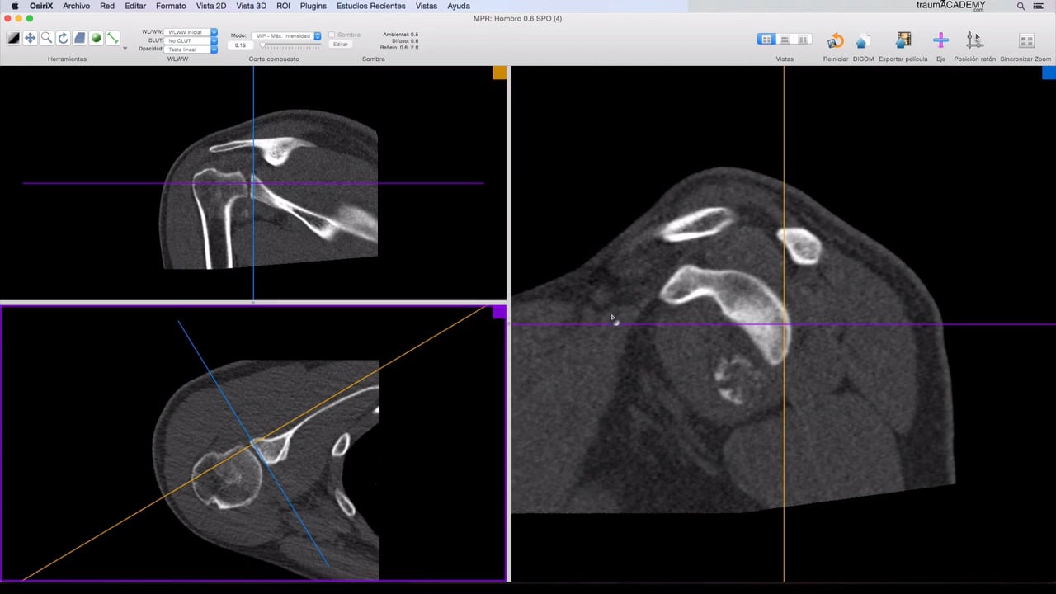
Task: Click the purple view color marker
Action: tap(498, 312)
